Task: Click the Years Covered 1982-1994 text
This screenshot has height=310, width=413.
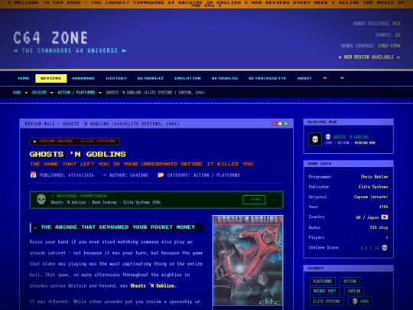Action: point(370,46)
